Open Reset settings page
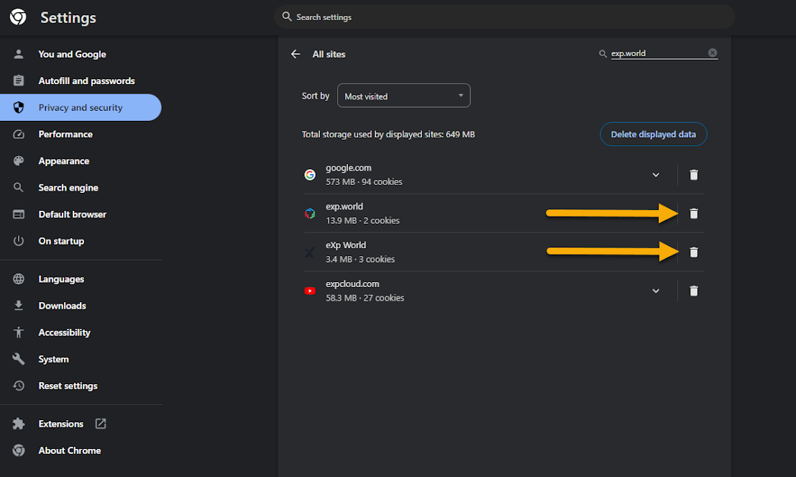This screenshot has height=477, width=796. [x=68, y=386]
